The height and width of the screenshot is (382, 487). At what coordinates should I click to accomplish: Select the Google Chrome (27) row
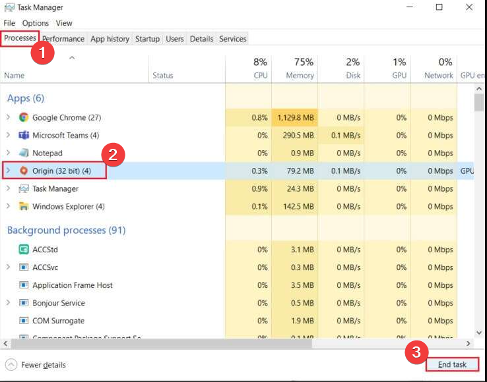click(238, 117)
